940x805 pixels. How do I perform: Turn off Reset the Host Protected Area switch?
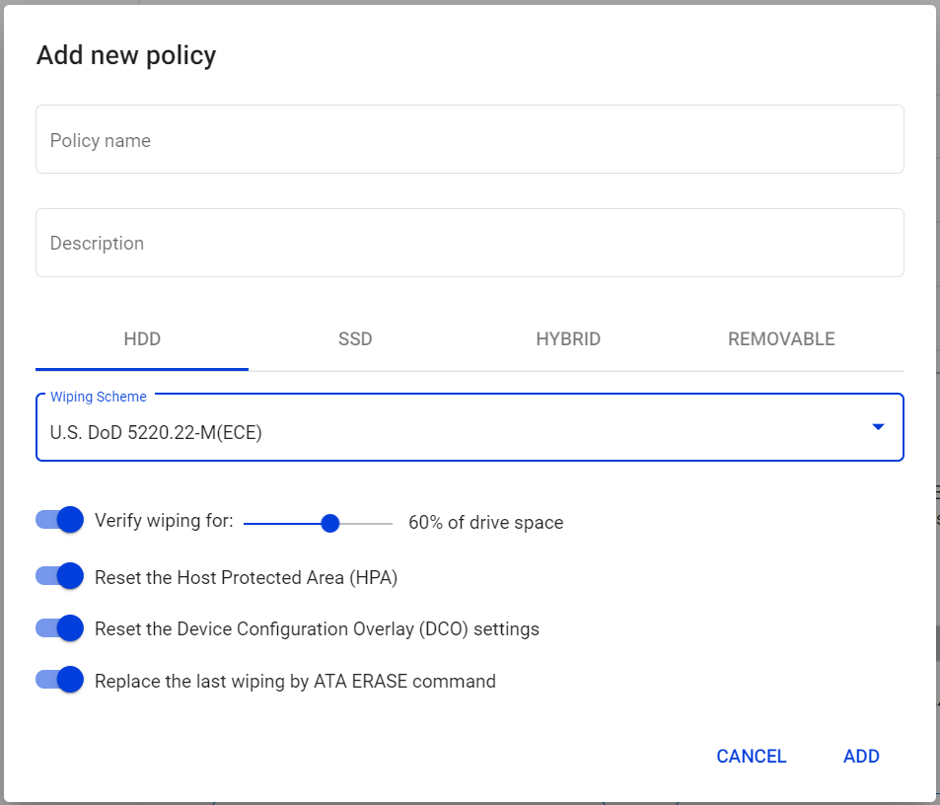coord(59,576)
